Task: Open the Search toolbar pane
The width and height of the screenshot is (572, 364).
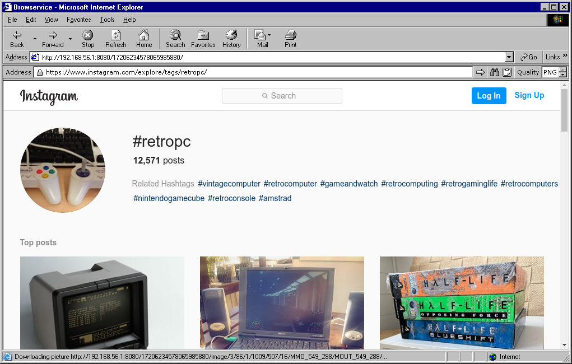Action: tap(175, 39)
